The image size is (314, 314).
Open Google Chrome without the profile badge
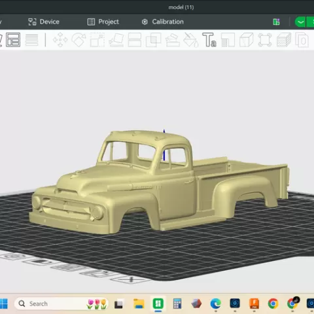[x=273, y=304]
